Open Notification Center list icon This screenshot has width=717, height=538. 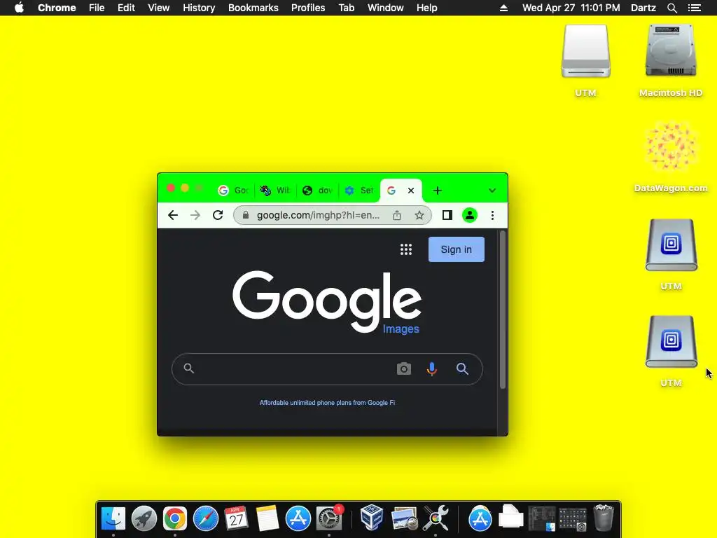[695, 8]
